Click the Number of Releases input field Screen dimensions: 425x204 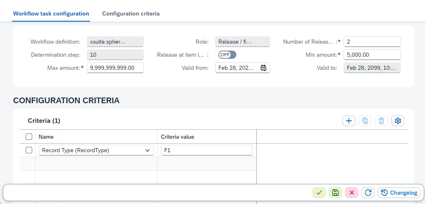372,42
